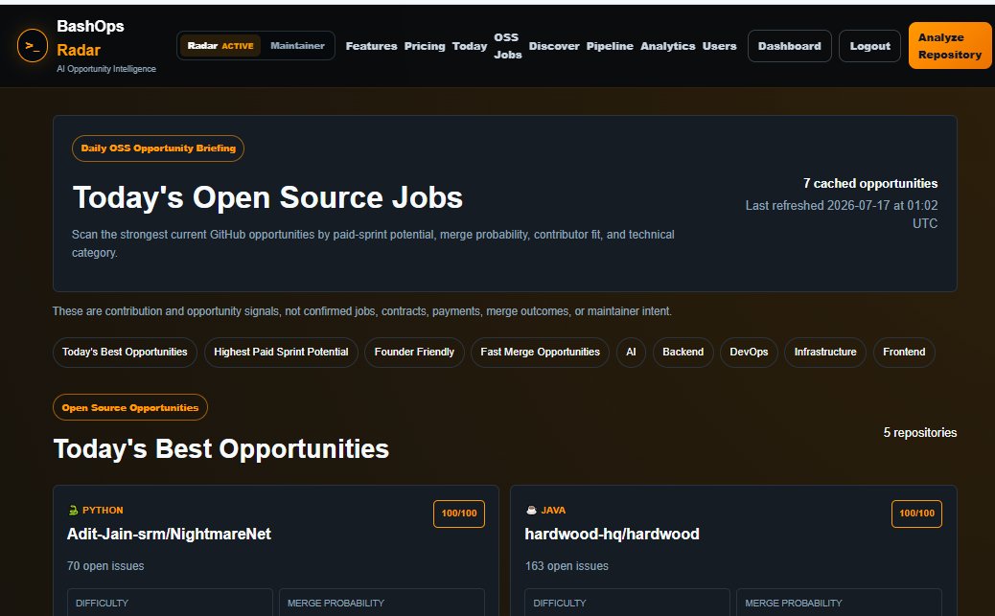Click the Today's Best Opportunities heading
The height and width of the screenshot is (616, 995).
point(221,449)
